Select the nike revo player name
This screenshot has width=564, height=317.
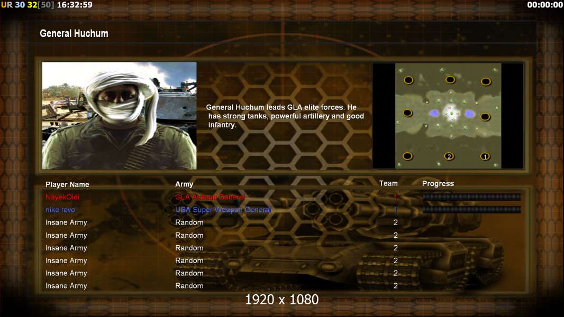click(x=60, y=210)
